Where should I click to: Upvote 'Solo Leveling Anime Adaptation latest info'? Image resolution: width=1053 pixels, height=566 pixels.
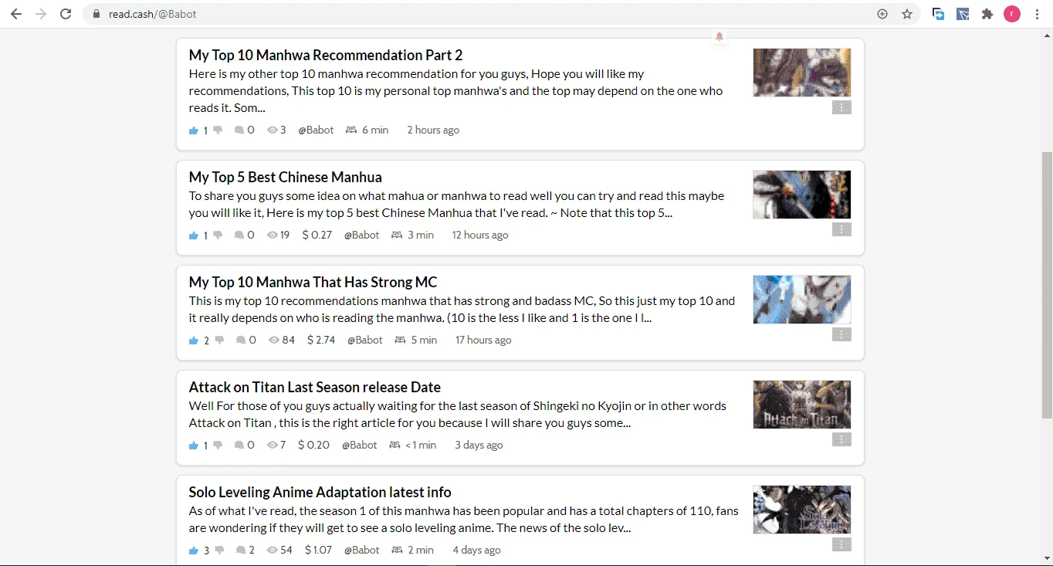[x=194, y=551]
